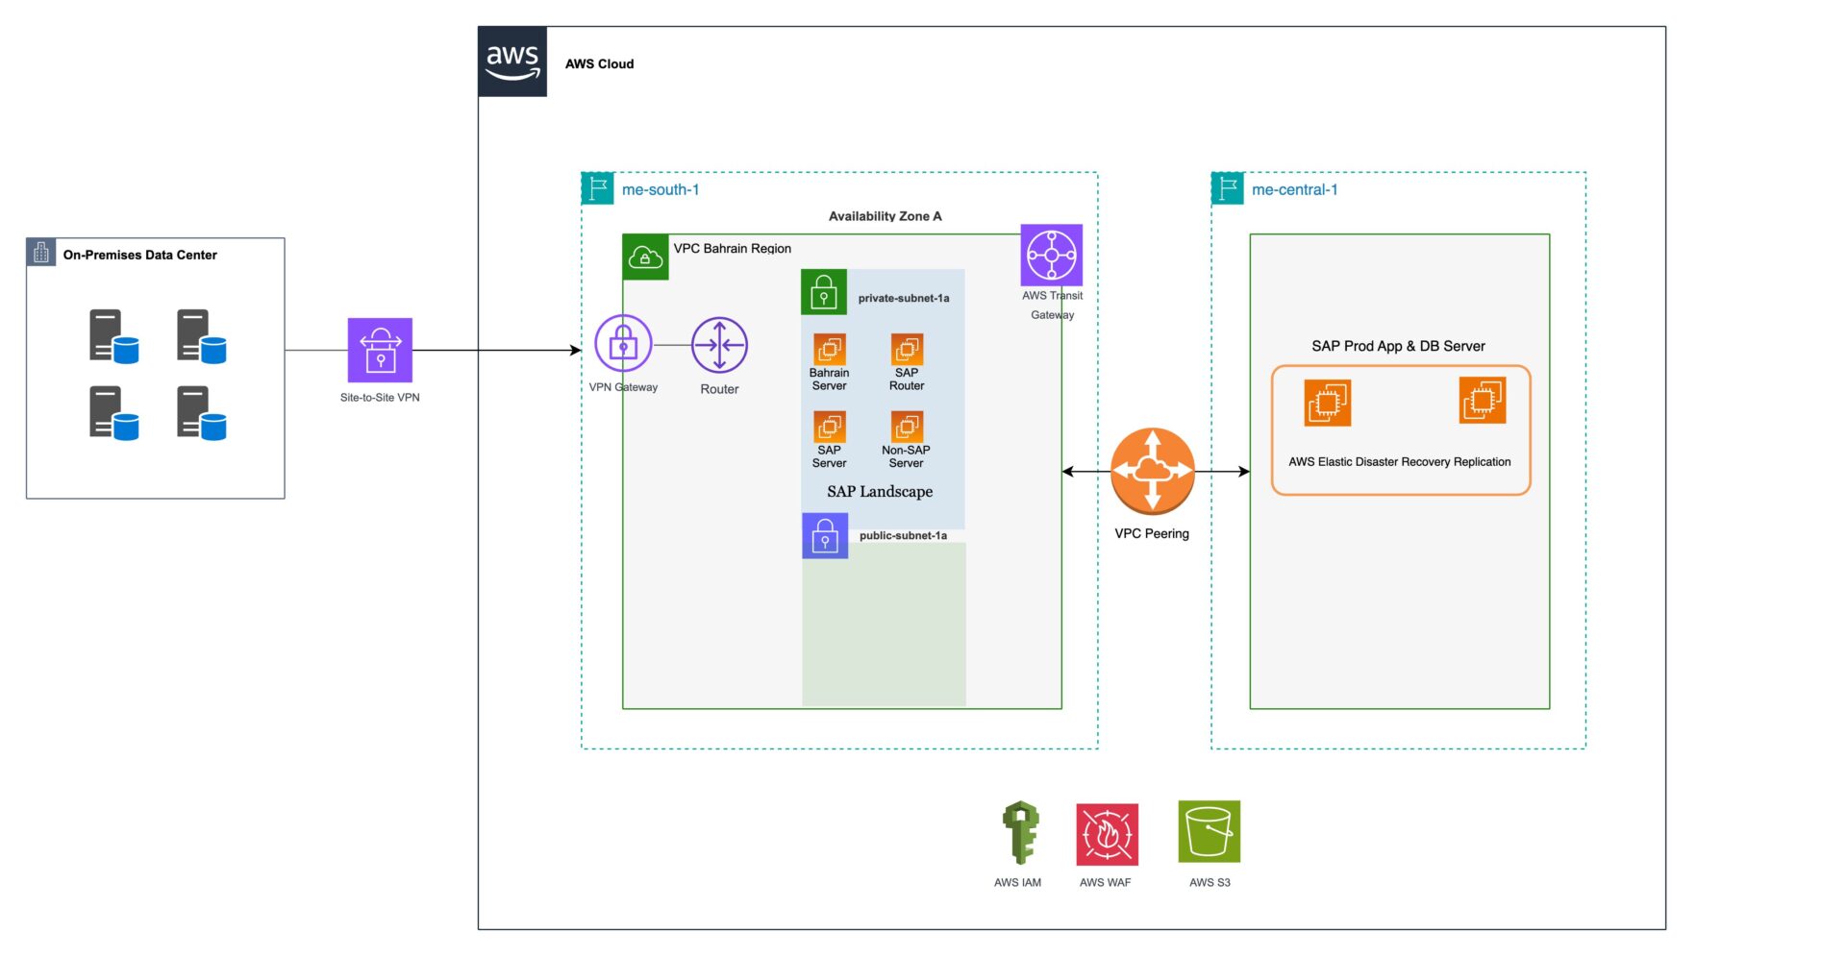Click the me-central-1 region label
Screen dimensions: 1846x956
[x=1294, y=189]
